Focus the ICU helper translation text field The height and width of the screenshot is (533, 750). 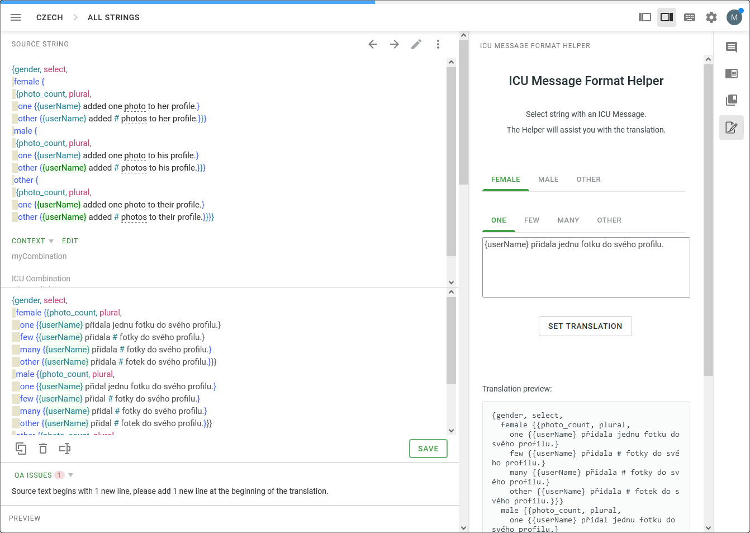click(x=586, y=267)
